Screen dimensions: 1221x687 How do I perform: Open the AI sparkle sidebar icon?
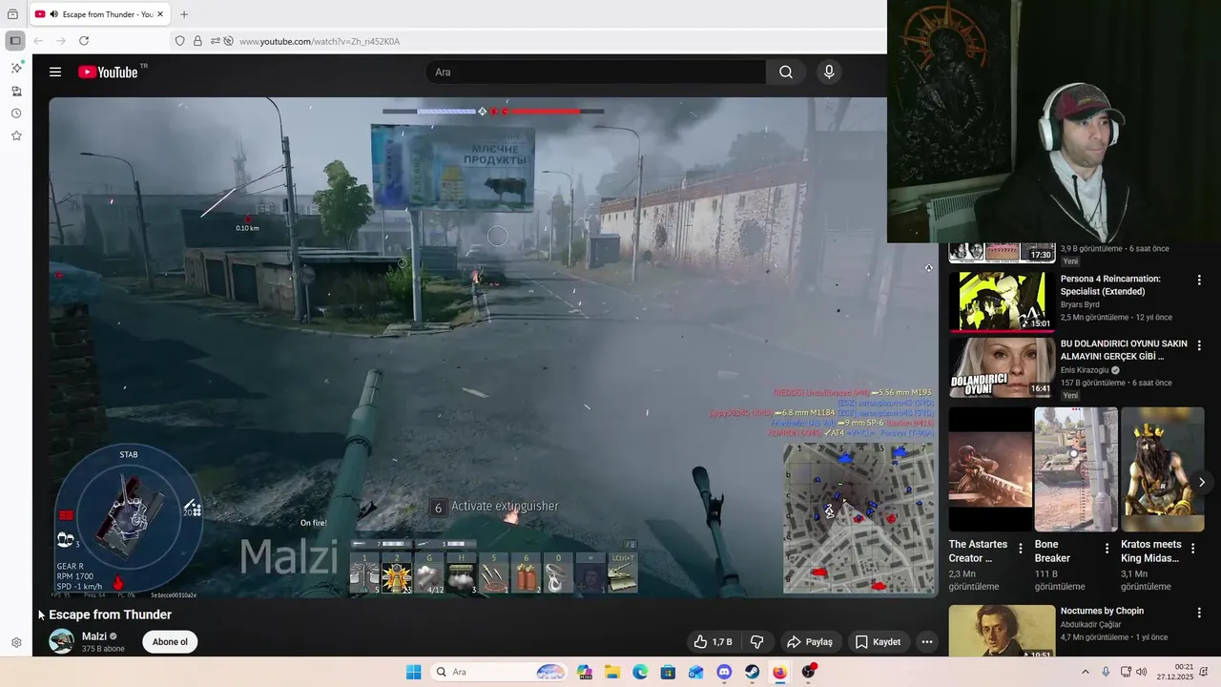pos(16,68)
